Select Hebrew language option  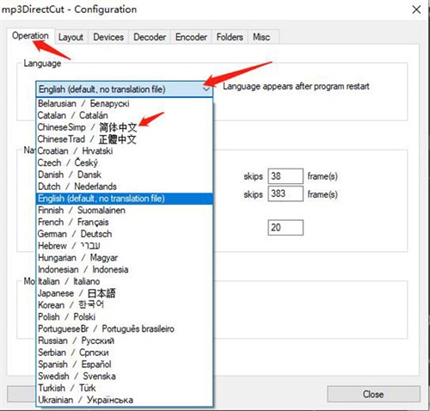(x=125, y=246)
